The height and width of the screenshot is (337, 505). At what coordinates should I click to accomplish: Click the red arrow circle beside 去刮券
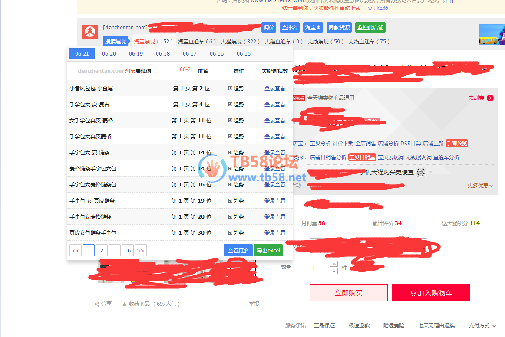[490, 98]
